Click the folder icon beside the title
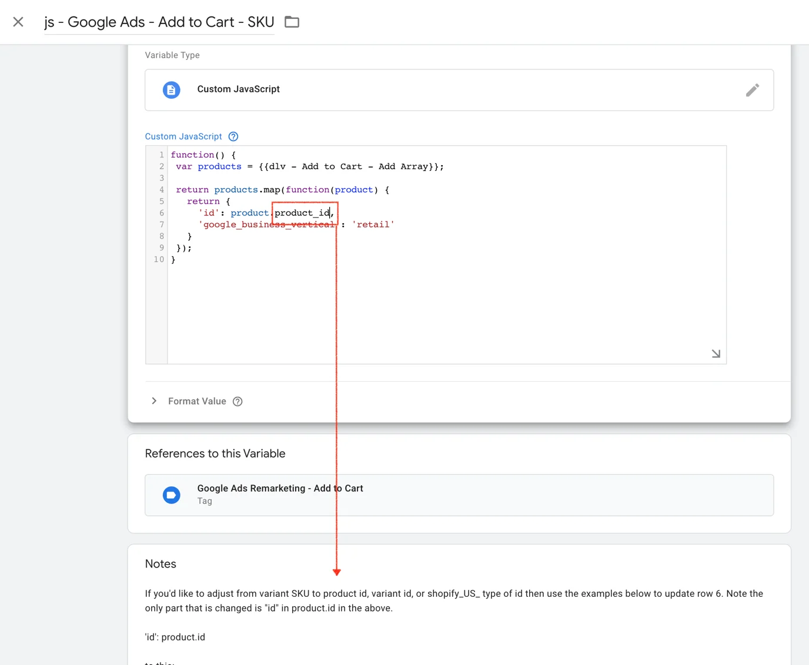809x665 pixels. coord(292,22)
